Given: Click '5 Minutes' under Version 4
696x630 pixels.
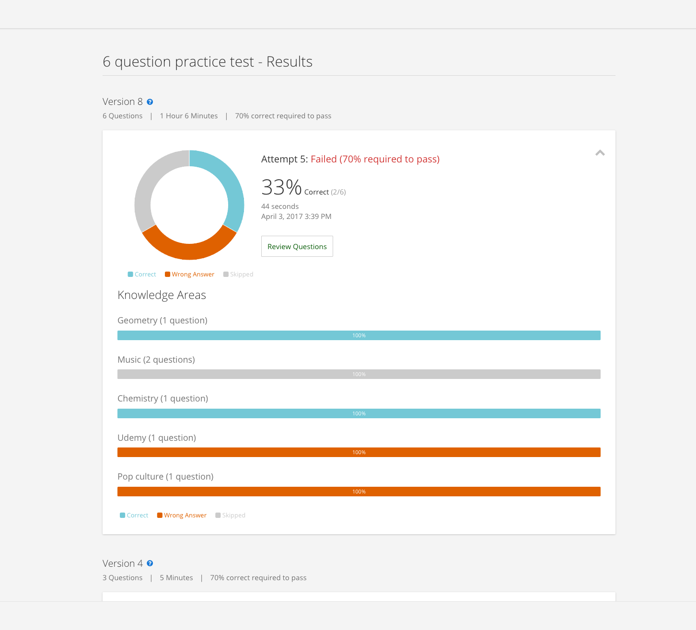Looking at the screenshot, I should 176,578.
